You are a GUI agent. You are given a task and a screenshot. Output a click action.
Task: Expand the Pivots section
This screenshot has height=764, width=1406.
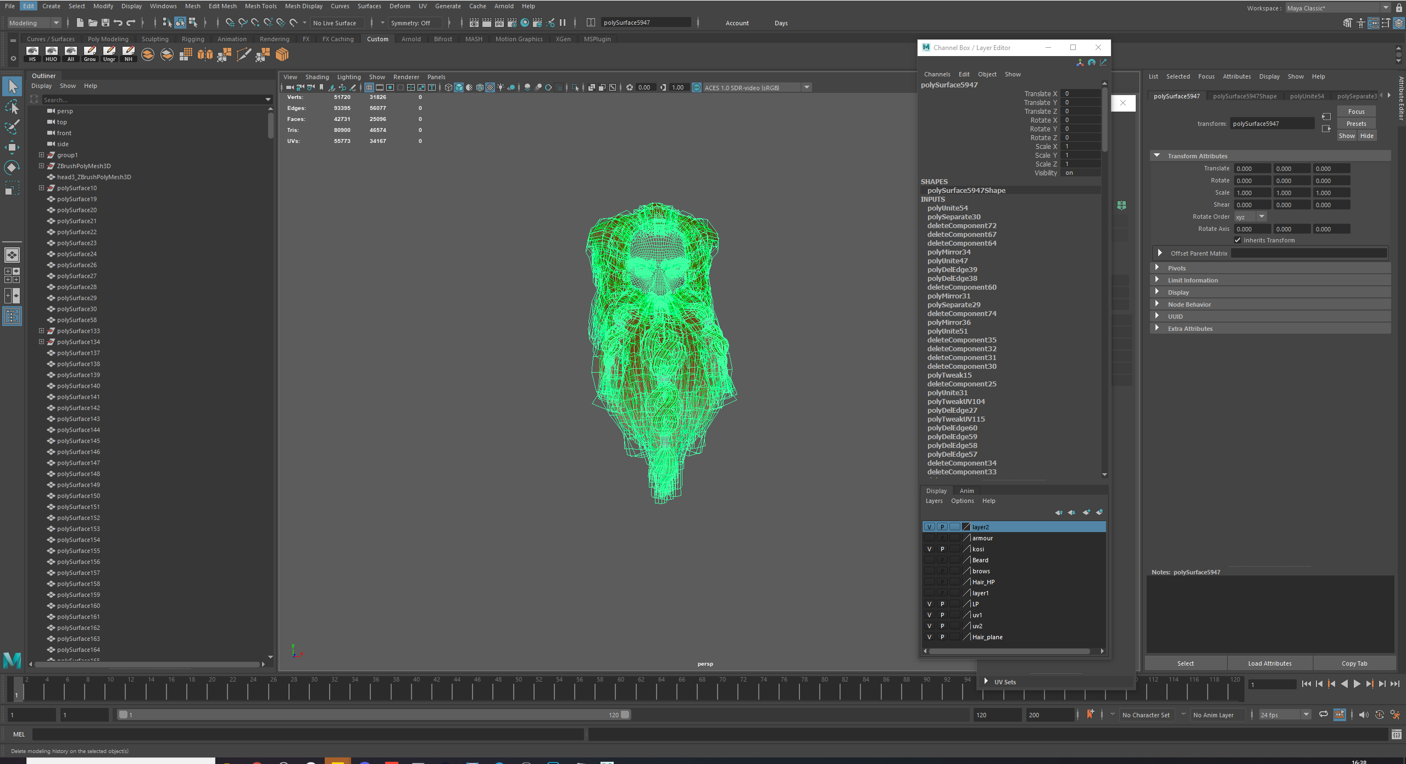point(1157,268)
